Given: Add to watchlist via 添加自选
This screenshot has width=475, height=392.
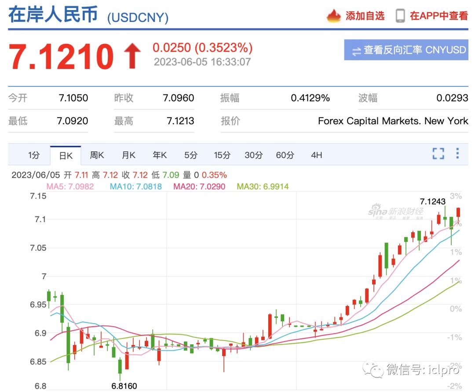Looking at the screenshot, I should [365, 16].
